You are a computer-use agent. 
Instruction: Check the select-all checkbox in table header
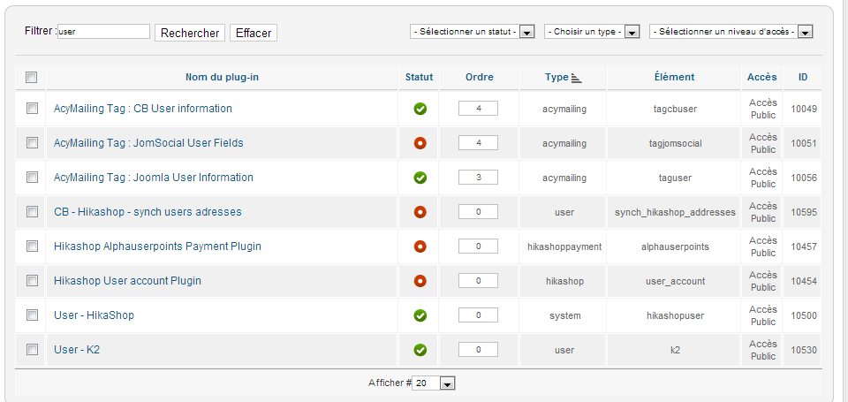coord(32,77)
